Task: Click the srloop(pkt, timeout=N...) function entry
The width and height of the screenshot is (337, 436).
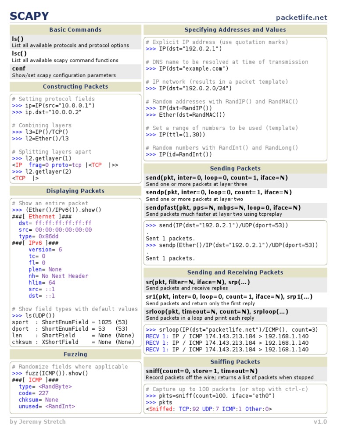Action: tap(236, 314)
